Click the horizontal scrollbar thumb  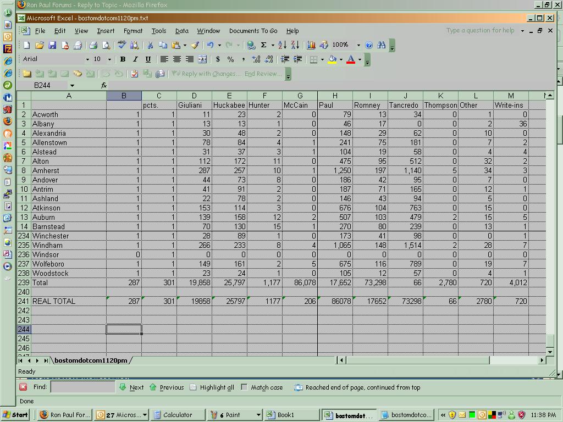[x=418, y=360]
